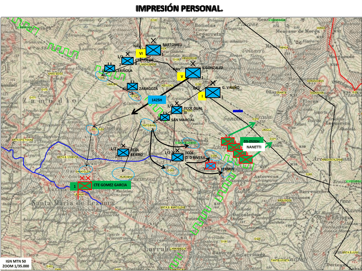Screen dimensions: 362x271
Task: Select the S.GONZALEZ blue unit symbol
Action: pyautogui.click(x=193, y=73)
